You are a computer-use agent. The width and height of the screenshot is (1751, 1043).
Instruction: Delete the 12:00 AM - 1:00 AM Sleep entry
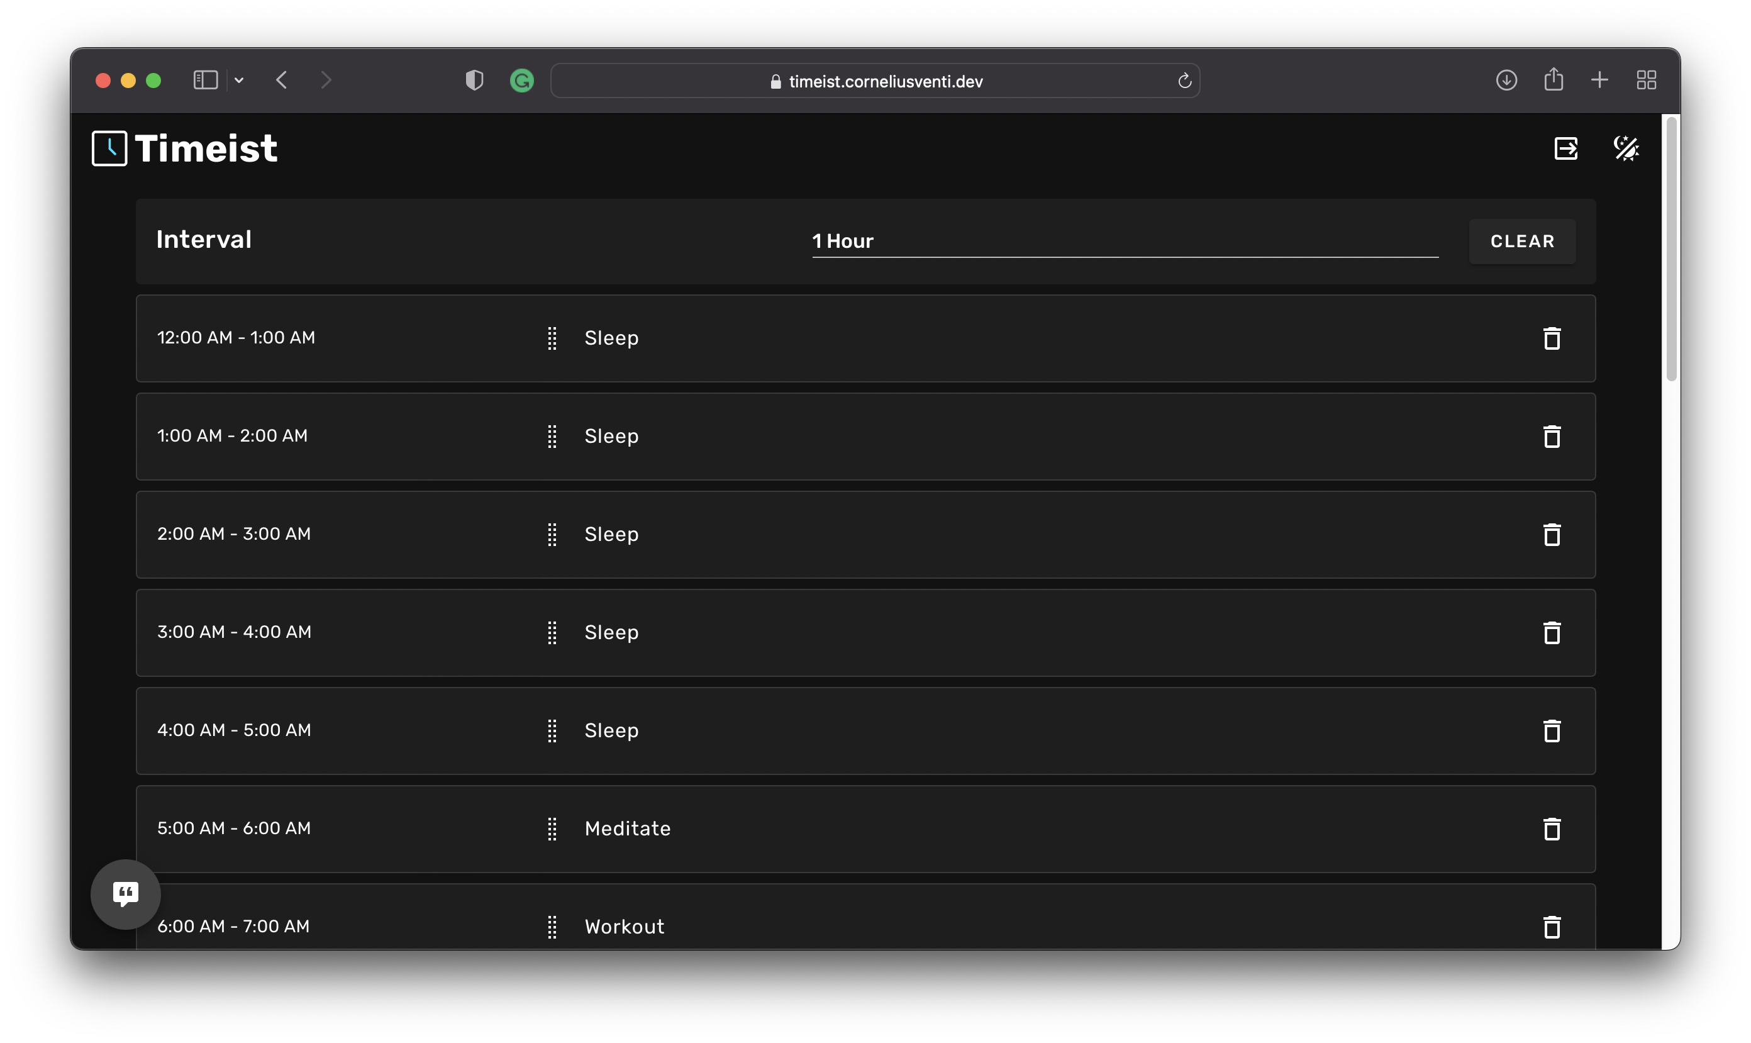(x=1552, y=338)
